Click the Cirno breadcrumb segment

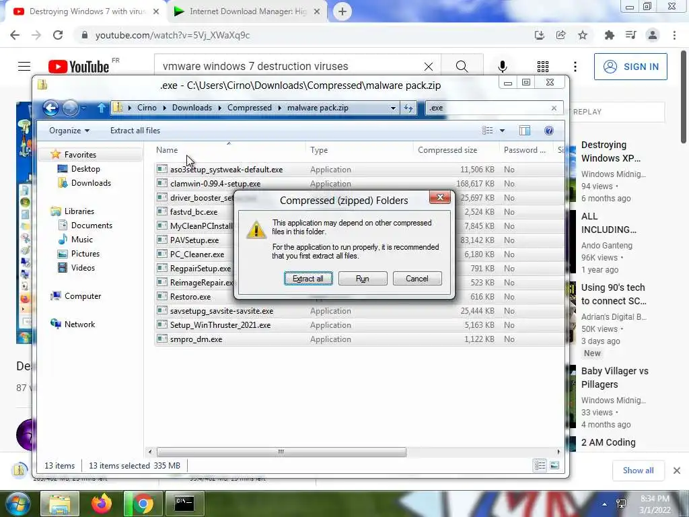coord(147,108)
